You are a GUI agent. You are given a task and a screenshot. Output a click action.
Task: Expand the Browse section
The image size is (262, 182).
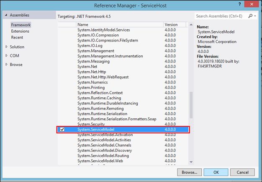pos(6,65)
